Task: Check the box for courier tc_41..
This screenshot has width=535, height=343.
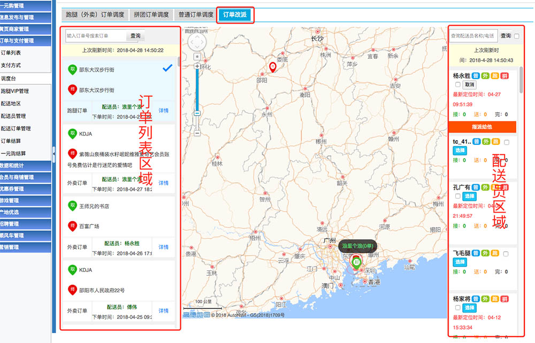Action: 506,142
